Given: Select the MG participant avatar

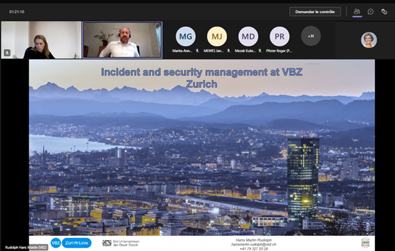Looking at the screenshot, I should click(x=185, y=37).
